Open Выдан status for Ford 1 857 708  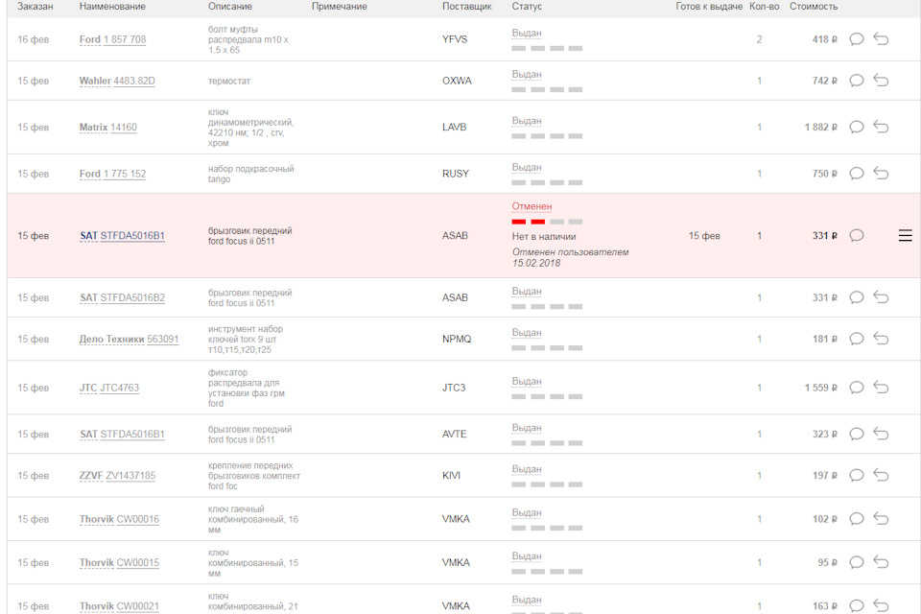click(x=527, y=34)
